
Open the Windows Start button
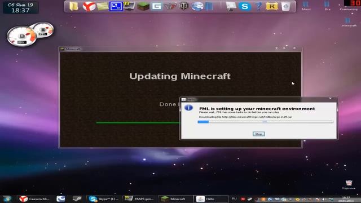click(x=7, y=198)
